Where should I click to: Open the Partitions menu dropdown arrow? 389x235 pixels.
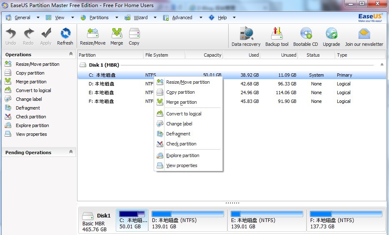pyautogui.click(x=117, y=17)
